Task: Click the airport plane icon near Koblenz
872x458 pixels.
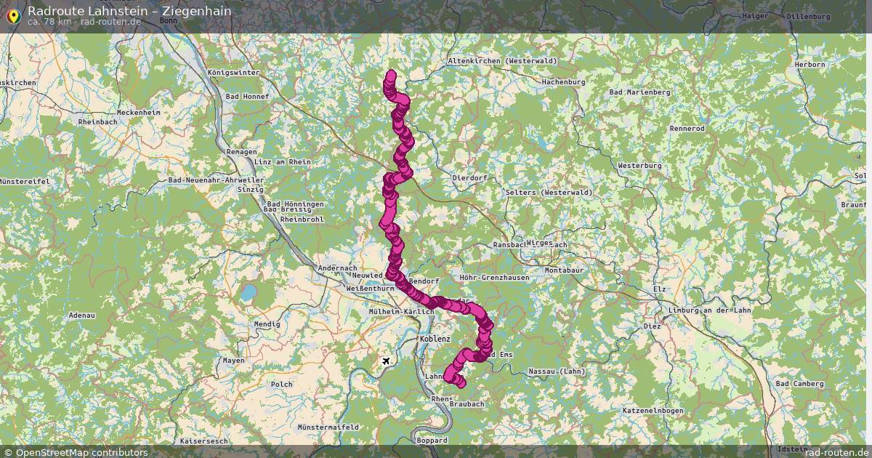Action: 386,361
